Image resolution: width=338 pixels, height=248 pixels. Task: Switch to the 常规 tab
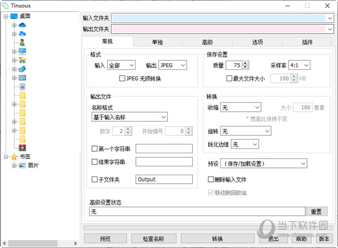point(108,41)
